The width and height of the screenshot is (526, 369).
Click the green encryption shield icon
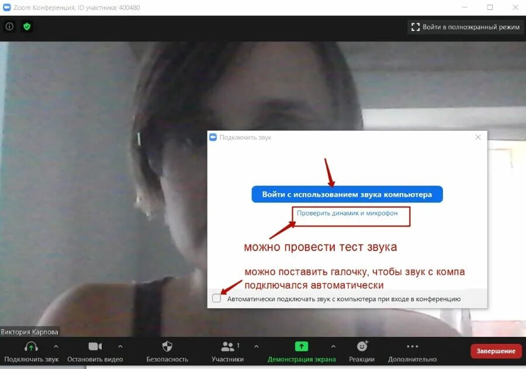[x=27, y=26]
